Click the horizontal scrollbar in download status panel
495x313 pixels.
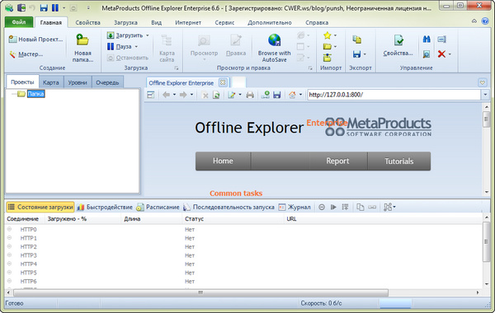click(200, 292)
